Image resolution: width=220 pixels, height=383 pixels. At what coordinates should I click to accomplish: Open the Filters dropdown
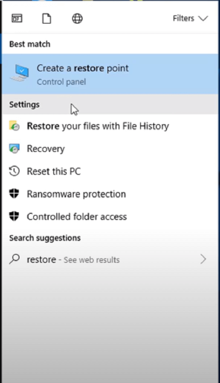[x=190, y=18]
